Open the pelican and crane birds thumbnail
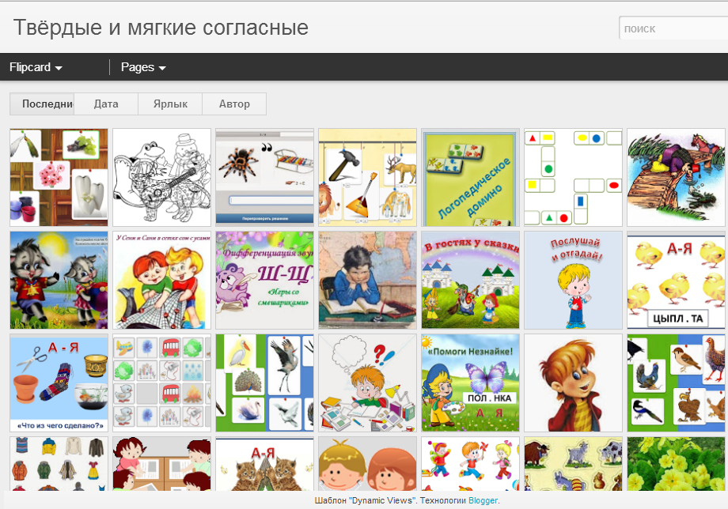Screen dimensions: 728x509 [x=264, y=383]
